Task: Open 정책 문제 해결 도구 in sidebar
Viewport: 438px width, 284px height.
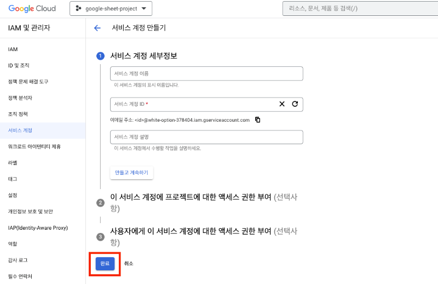Action: (x=28, y=82)
